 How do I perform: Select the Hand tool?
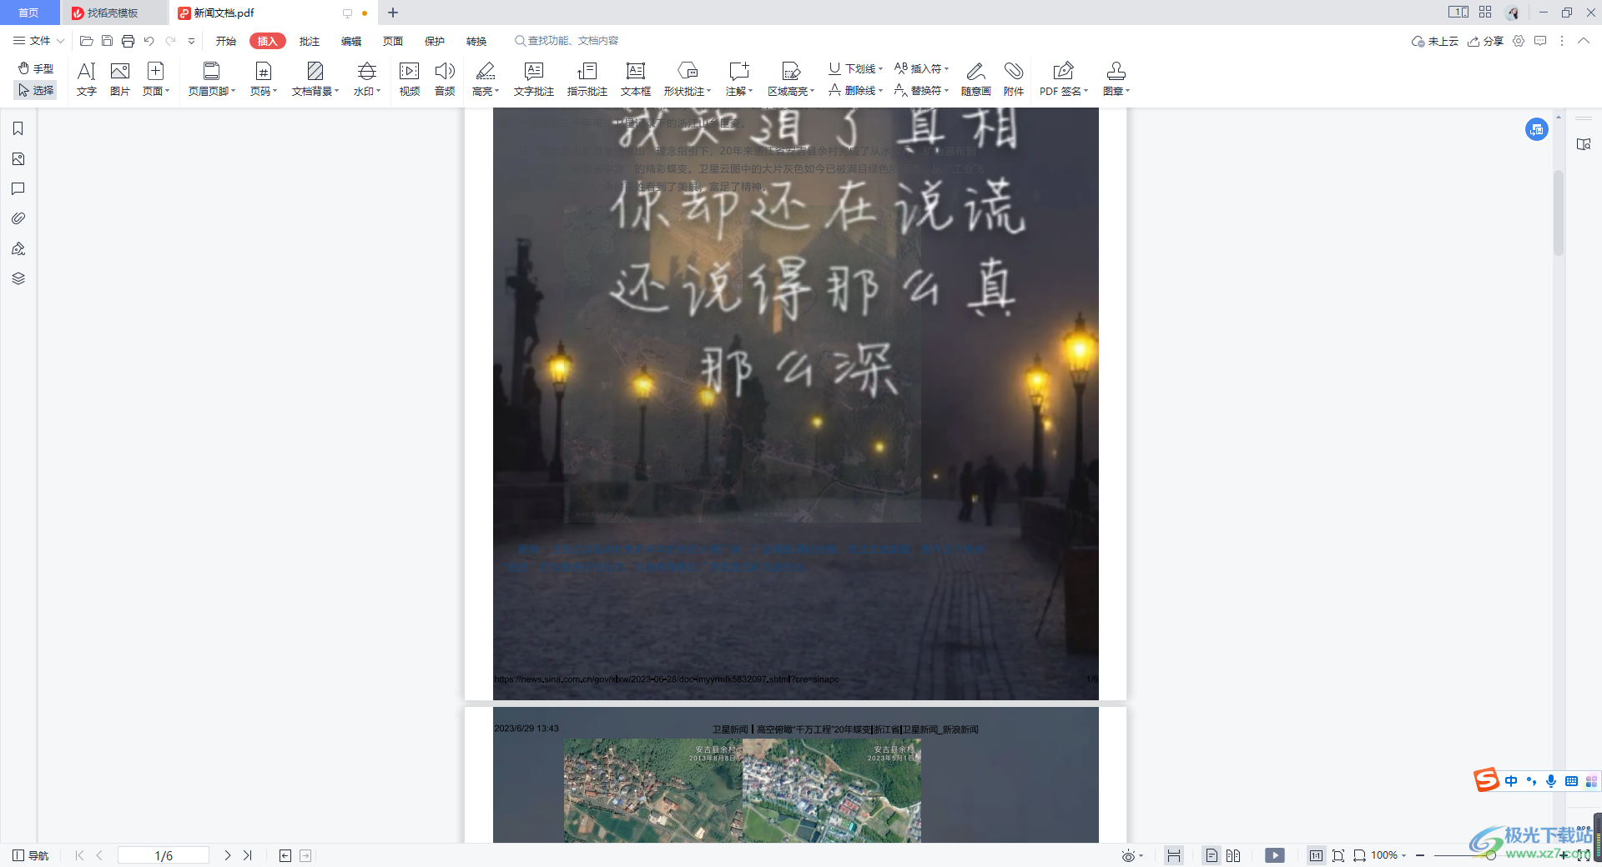tap(36, 68)
